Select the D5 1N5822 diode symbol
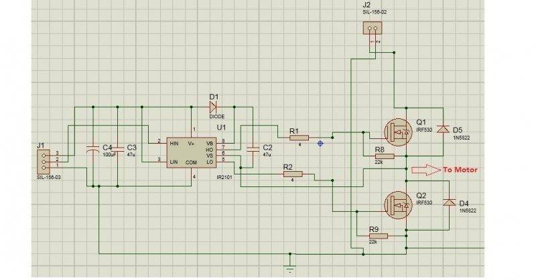 click(444, 129)
